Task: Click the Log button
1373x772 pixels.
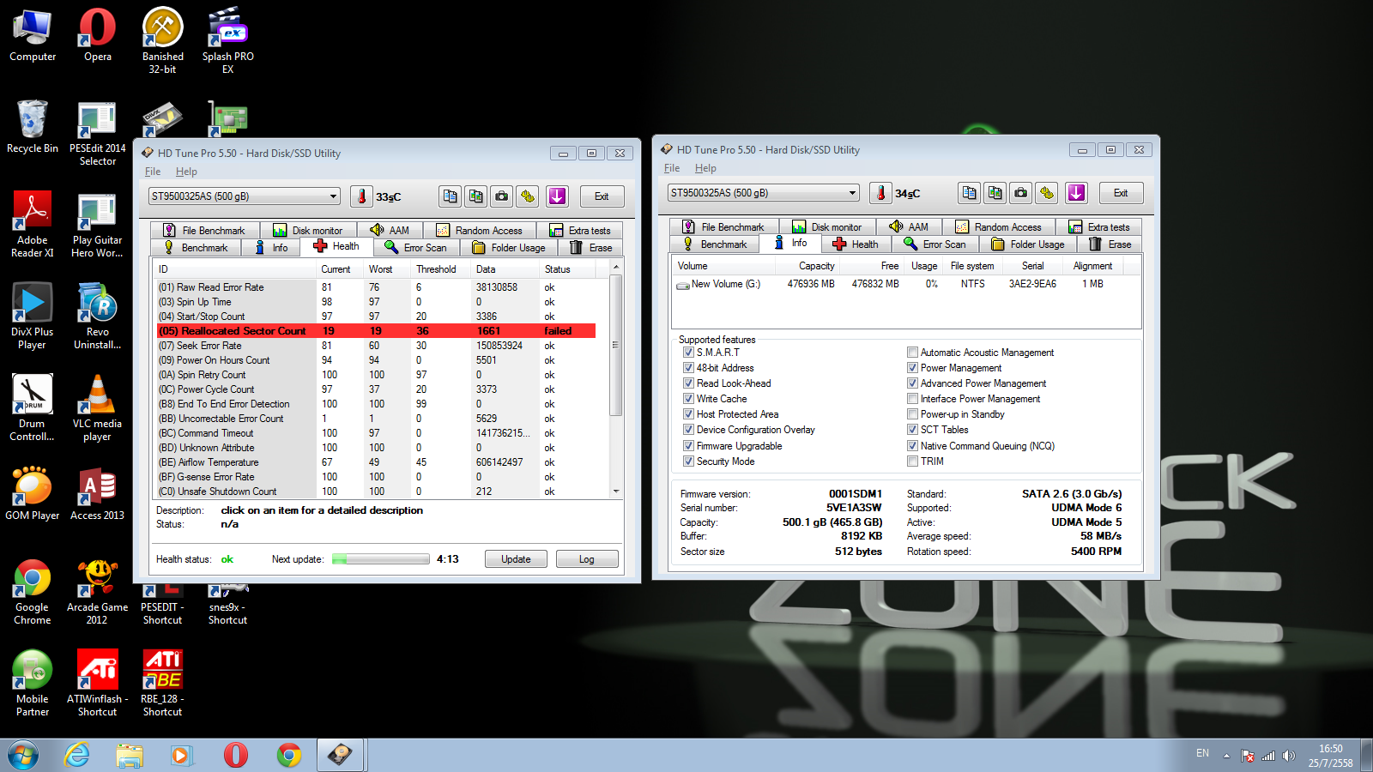Action: coord(587,559)
